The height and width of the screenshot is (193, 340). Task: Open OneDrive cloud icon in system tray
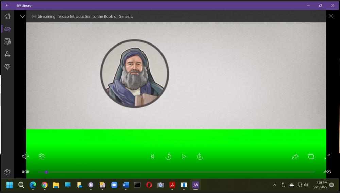pyautogui.click(x=292, y=185)
